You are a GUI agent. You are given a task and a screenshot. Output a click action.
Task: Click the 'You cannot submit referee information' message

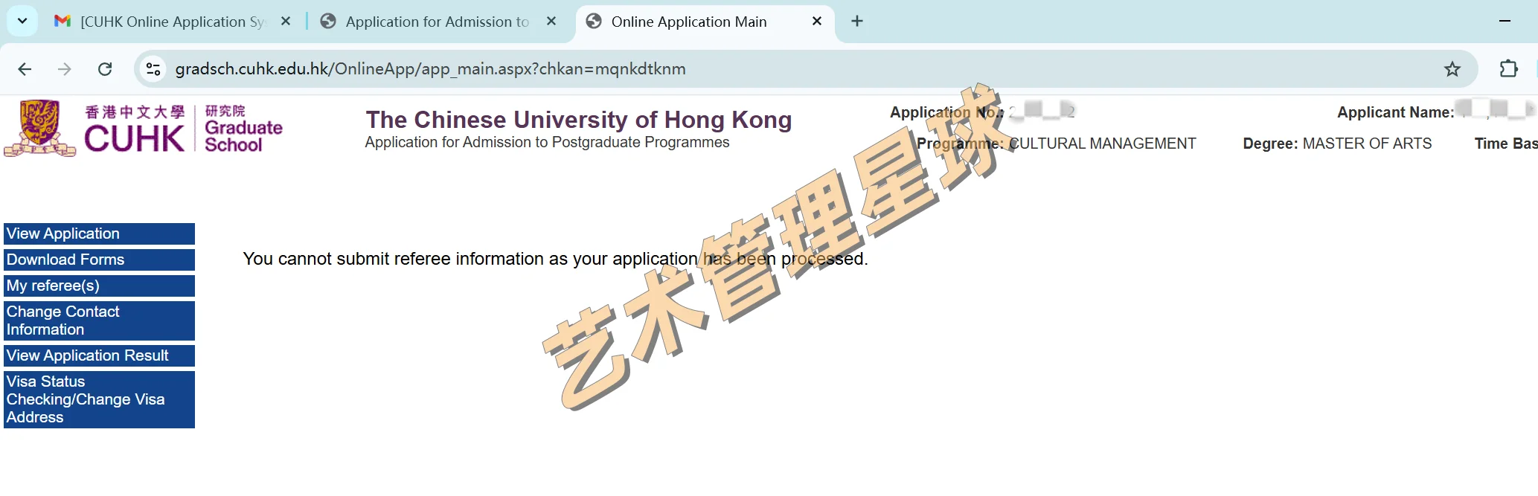[555, 259]
